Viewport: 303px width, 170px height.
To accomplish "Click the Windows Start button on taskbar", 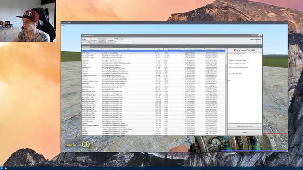I will [x=2, y=168].
